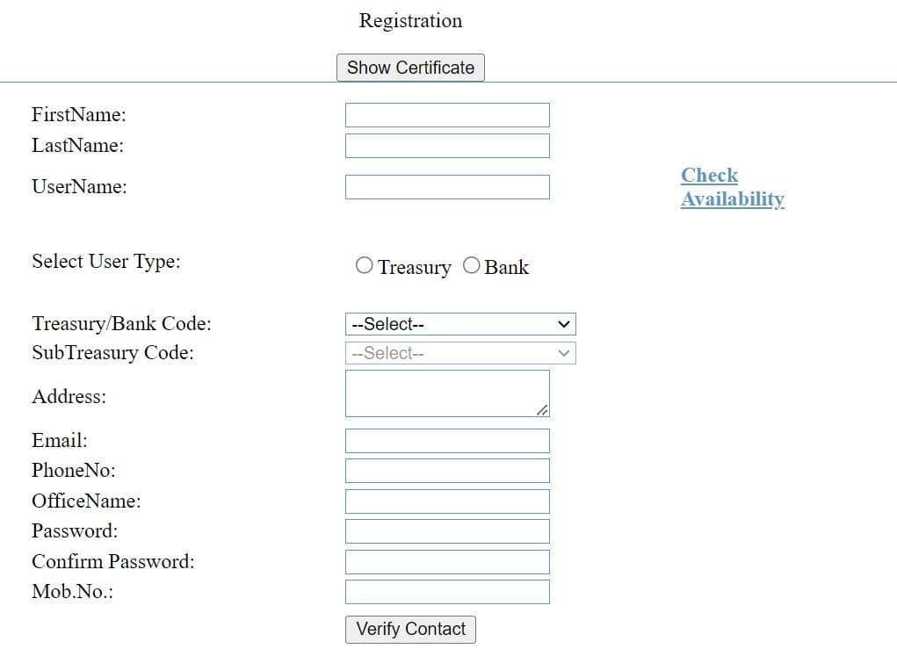
Task: Focus the Email input field
Action: coord(447,440)
